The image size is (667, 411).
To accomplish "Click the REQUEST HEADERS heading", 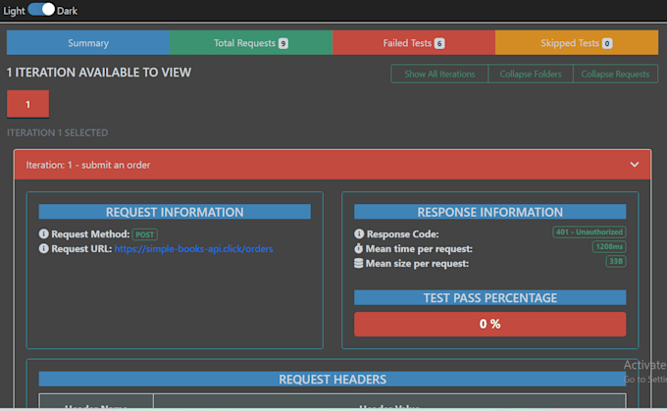I will pyautogui.click(x=333, y=379).
